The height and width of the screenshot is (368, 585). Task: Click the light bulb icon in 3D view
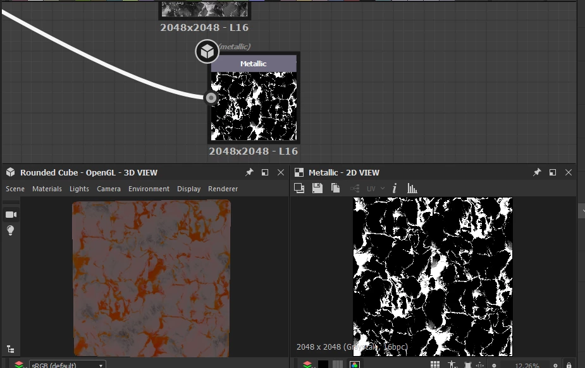pyautogui.click(x=11, y=230)
